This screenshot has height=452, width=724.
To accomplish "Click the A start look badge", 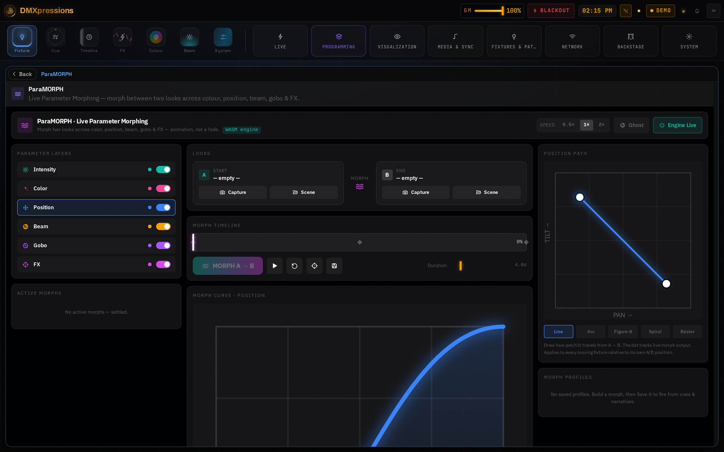I will (x=204, y=175).
